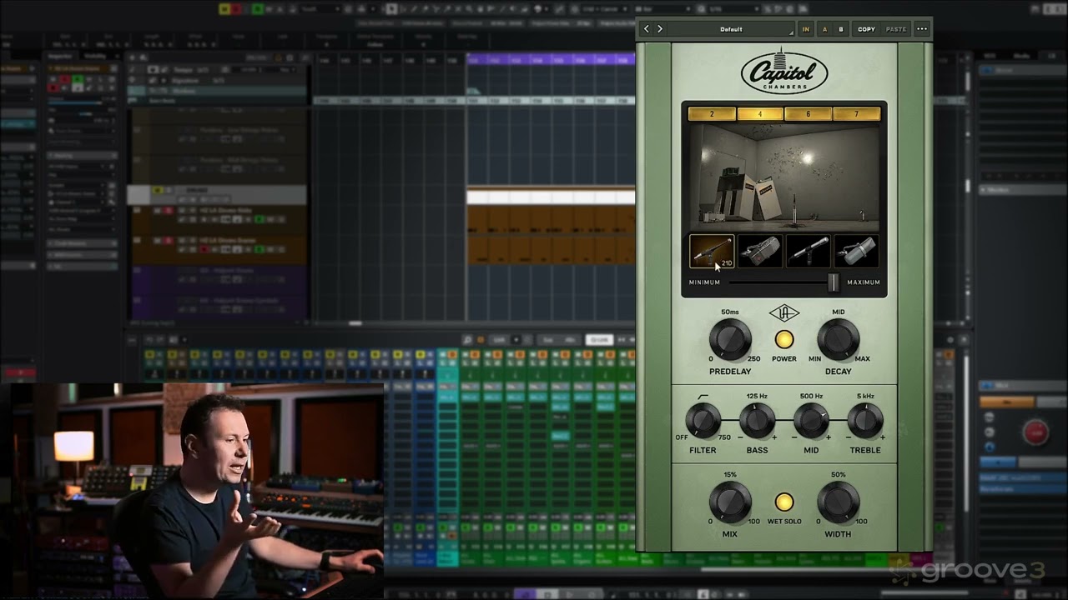Open the Default preset name dropdown

tap(731, 29)
